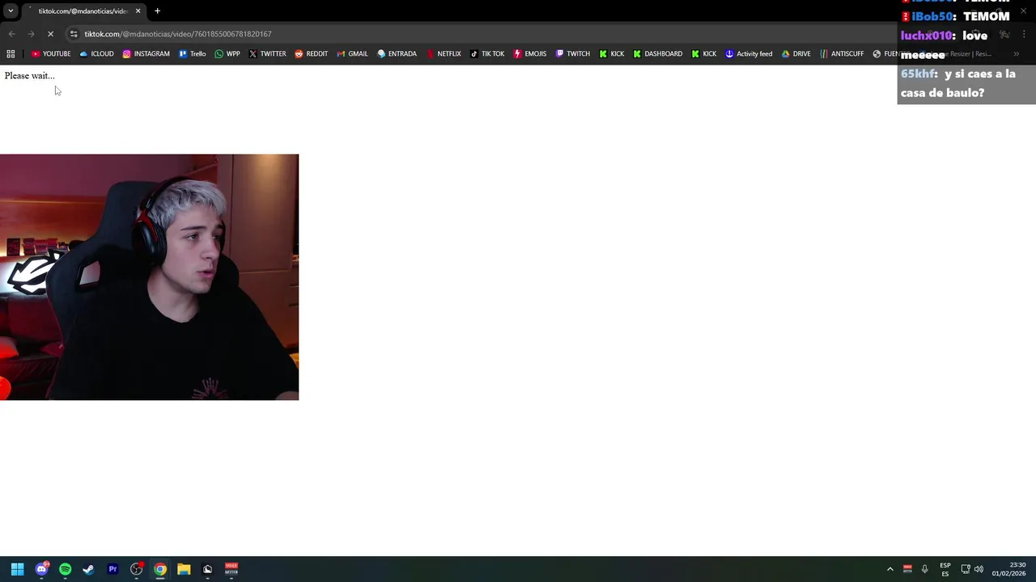Open the REDDIT bookmark

click(x=311, y=54)
